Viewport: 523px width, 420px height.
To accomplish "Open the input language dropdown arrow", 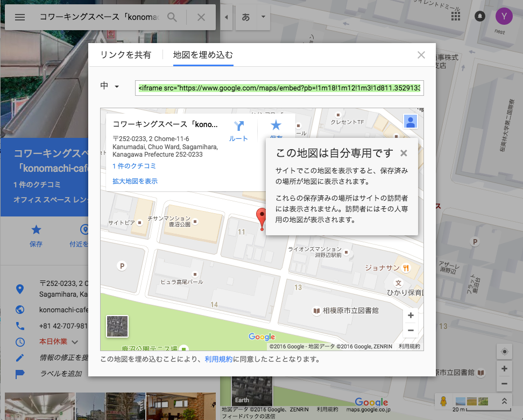I will click(x=264, y=17).
